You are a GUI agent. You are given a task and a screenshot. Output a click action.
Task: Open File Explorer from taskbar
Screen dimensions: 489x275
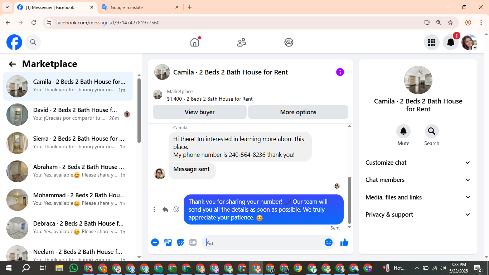click(59, 268)
